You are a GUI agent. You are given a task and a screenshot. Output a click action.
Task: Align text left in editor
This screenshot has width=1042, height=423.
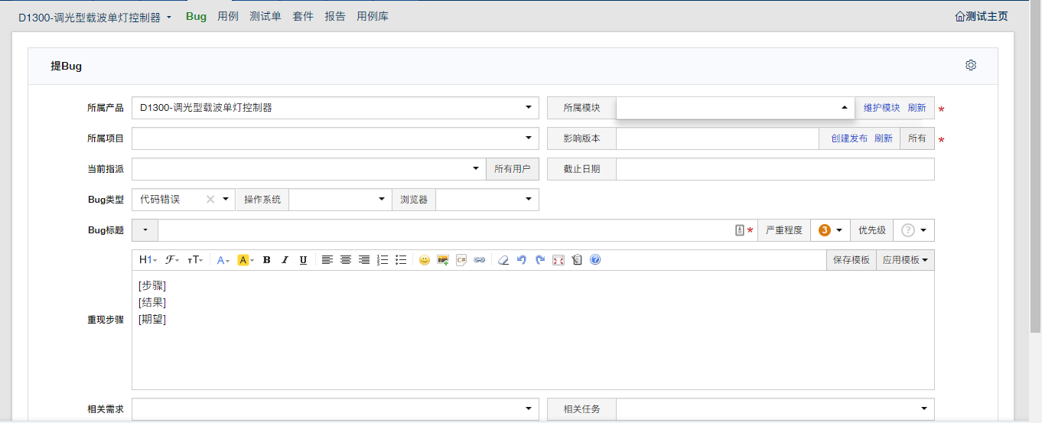[x=327, y=260]
